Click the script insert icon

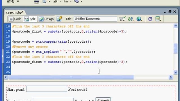[x=77, y=1]
